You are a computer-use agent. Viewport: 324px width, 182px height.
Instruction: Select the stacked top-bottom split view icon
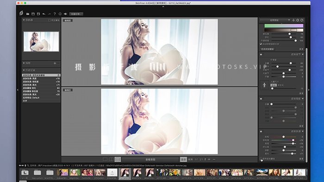(x=118, y=159)
